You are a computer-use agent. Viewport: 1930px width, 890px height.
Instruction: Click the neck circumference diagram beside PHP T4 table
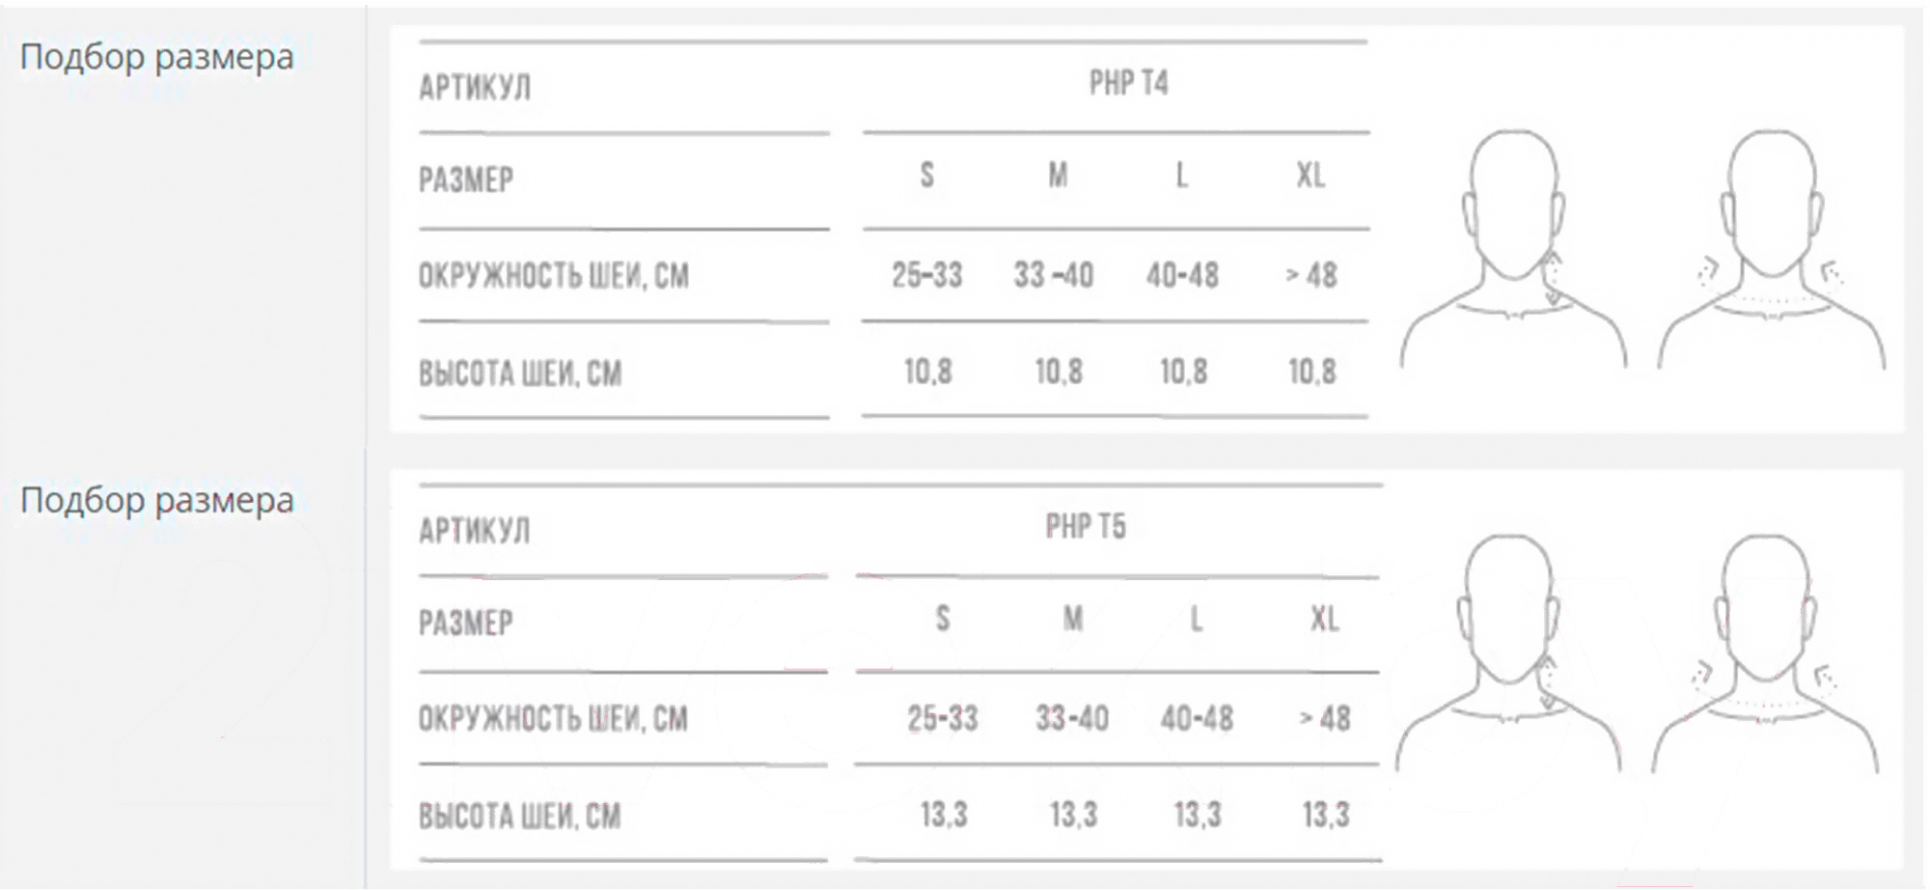(x=1772, y=248)
